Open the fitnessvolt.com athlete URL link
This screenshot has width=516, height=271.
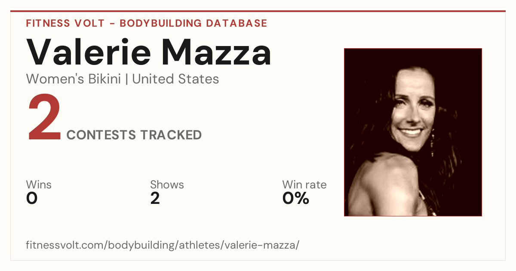(x=163, y=245)
